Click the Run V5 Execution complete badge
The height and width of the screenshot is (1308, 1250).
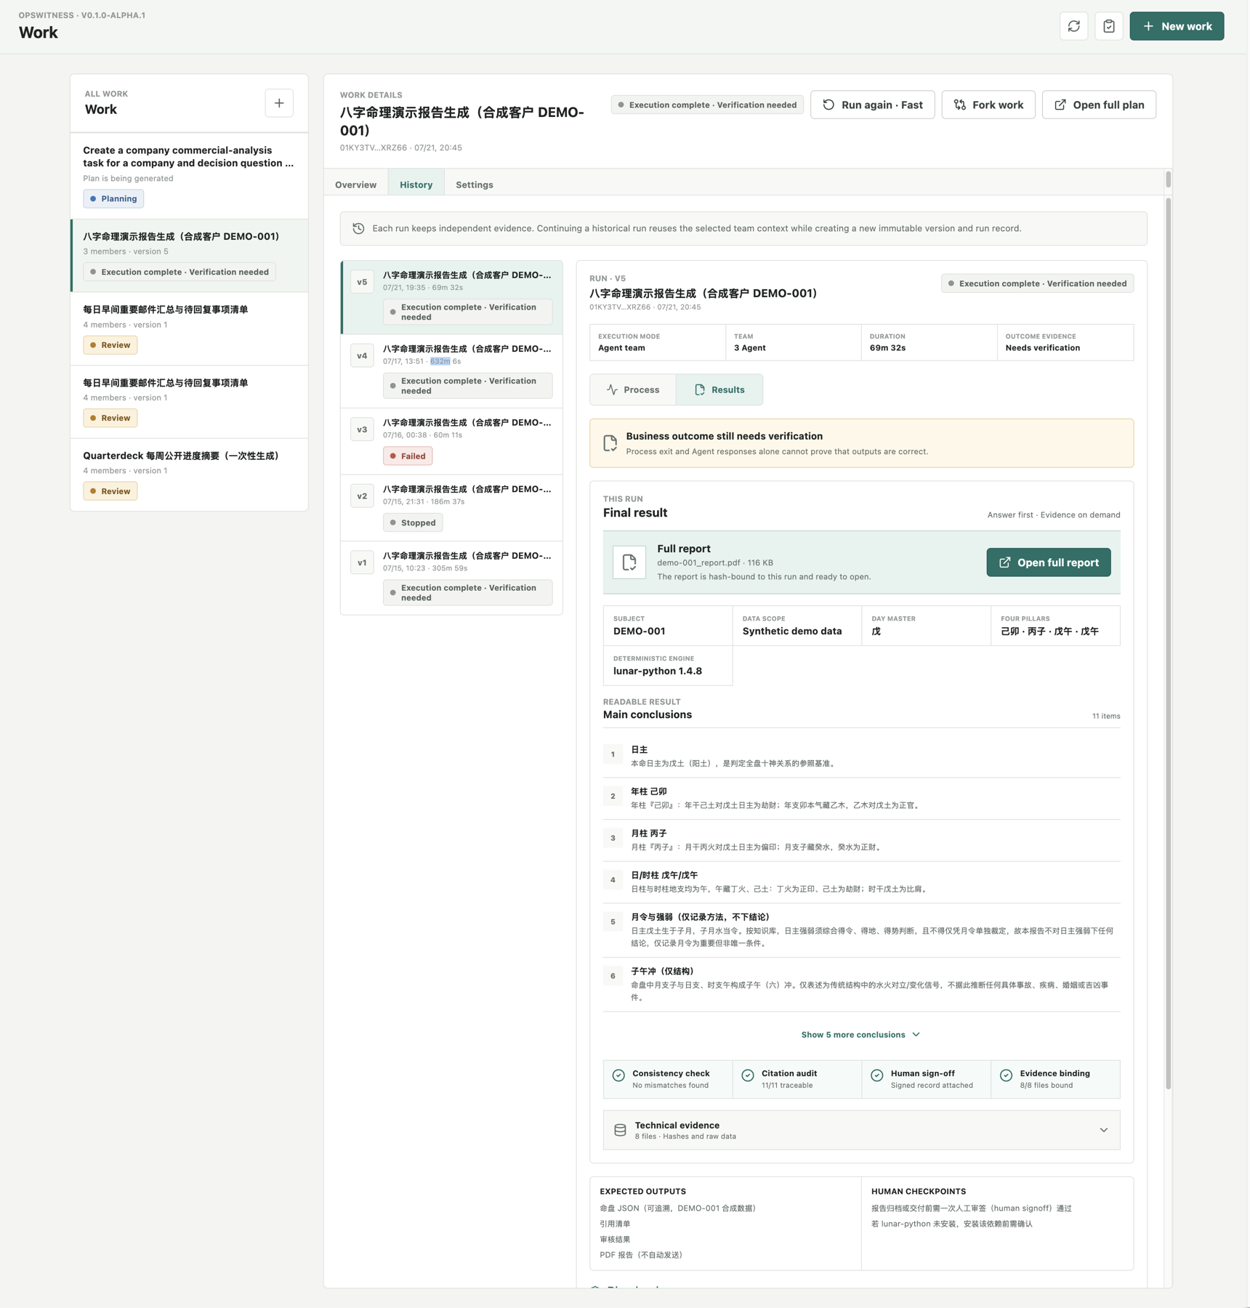coord(1037,283)
